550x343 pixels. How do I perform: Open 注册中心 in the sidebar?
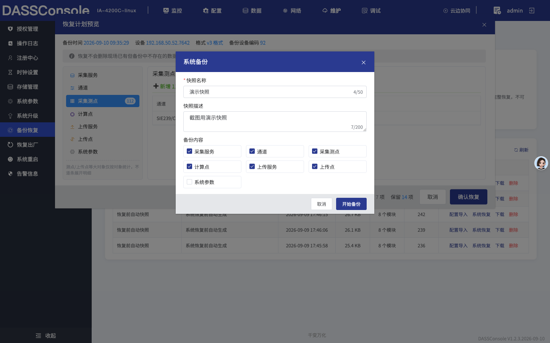pyautogui.click(x=27, y=58)
